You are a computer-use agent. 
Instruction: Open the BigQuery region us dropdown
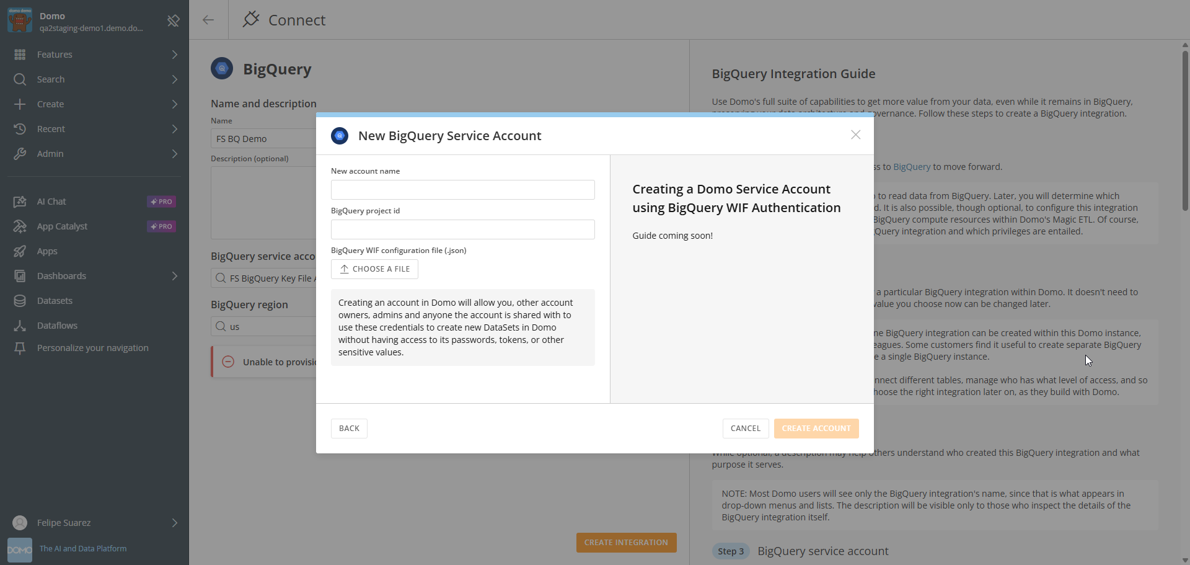pos(264,326)
